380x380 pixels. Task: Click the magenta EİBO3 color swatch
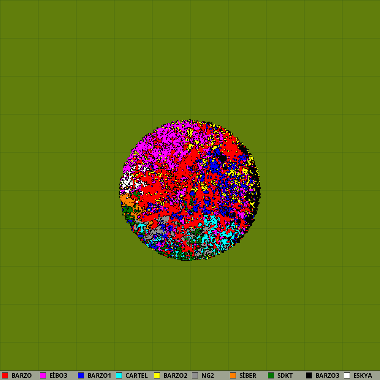(x=43, y=375)
